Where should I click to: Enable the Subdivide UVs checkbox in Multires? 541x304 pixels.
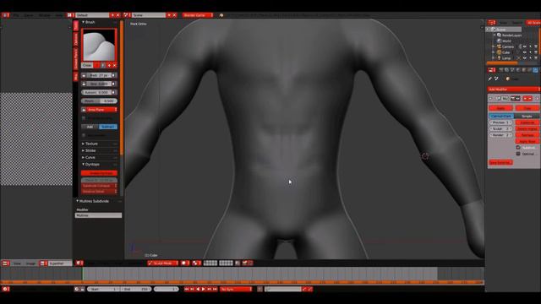pyautogui.click(x=518, y=148)
